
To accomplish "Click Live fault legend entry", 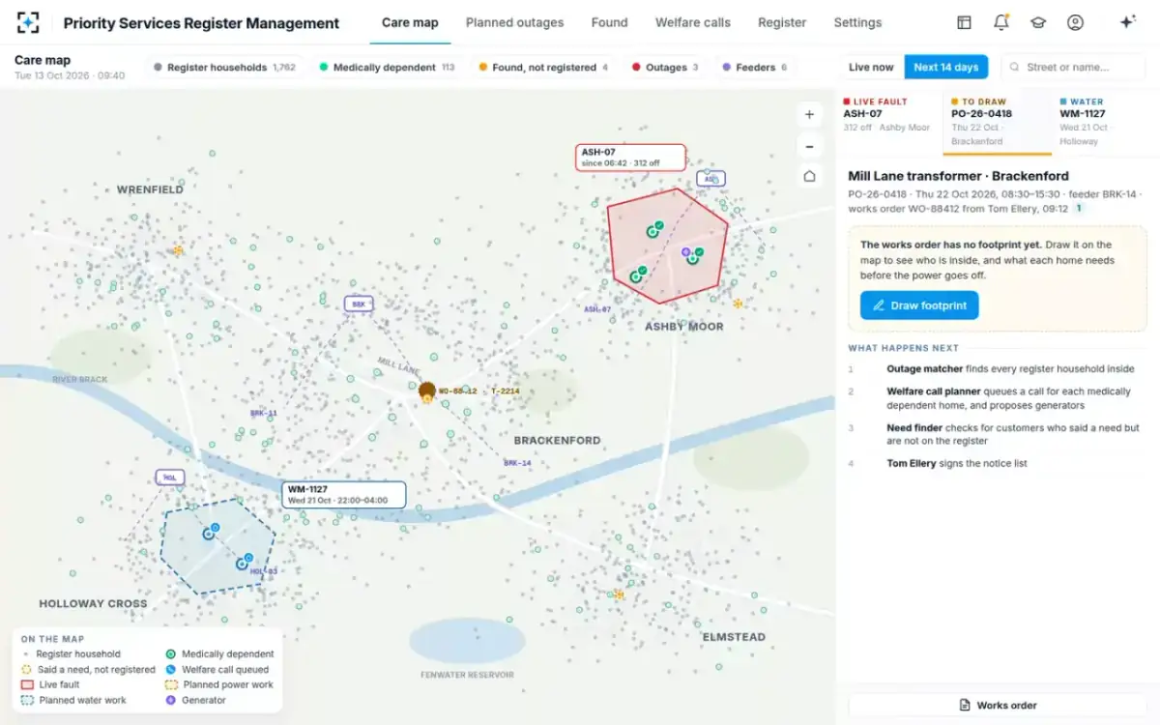I will pos(51,684).
